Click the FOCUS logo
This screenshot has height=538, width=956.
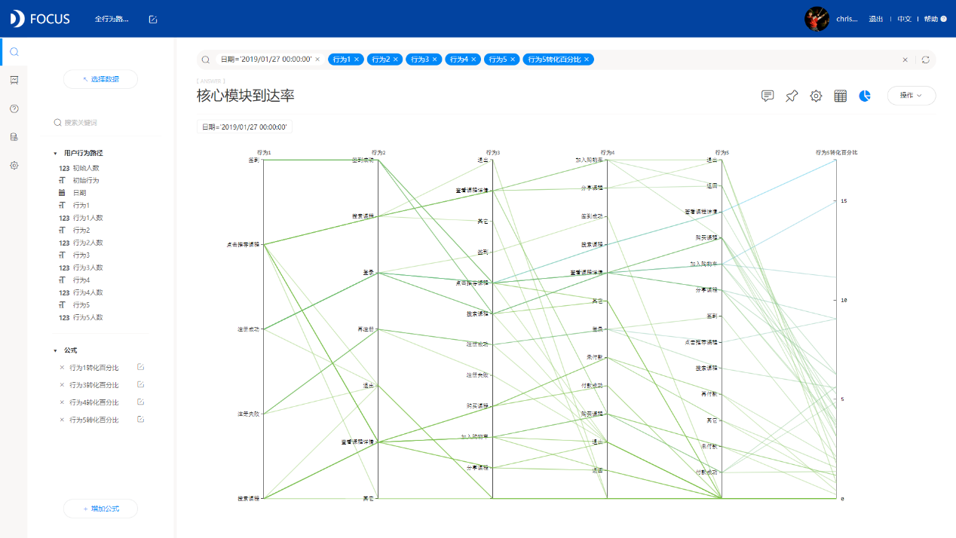tap(41, 19)
